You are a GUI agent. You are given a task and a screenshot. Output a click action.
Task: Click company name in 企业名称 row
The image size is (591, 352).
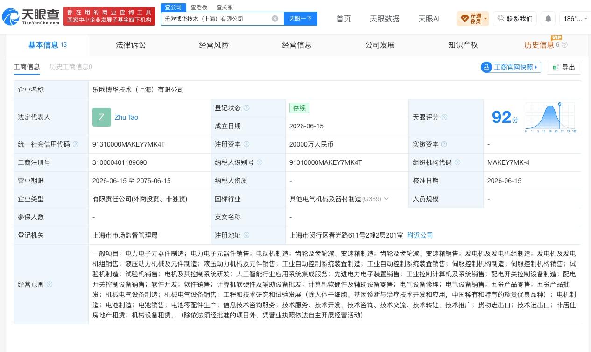point(138,90)
